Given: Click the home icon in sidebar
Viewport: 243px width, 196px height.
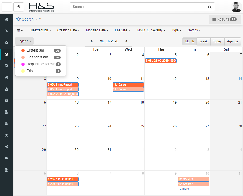Looking at the screenshot, I should [7, 20].
